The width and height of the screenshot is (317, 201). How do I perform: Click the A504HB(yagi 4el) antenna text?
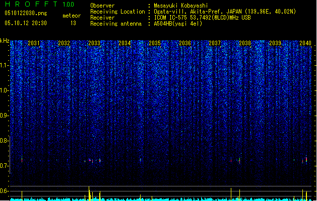[178, 24]
